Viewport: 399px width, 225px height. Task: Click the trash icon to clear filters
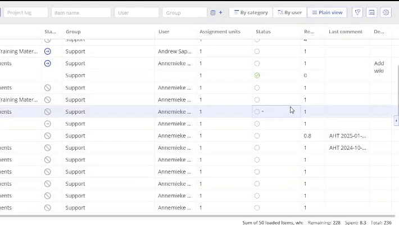[213, 12]
